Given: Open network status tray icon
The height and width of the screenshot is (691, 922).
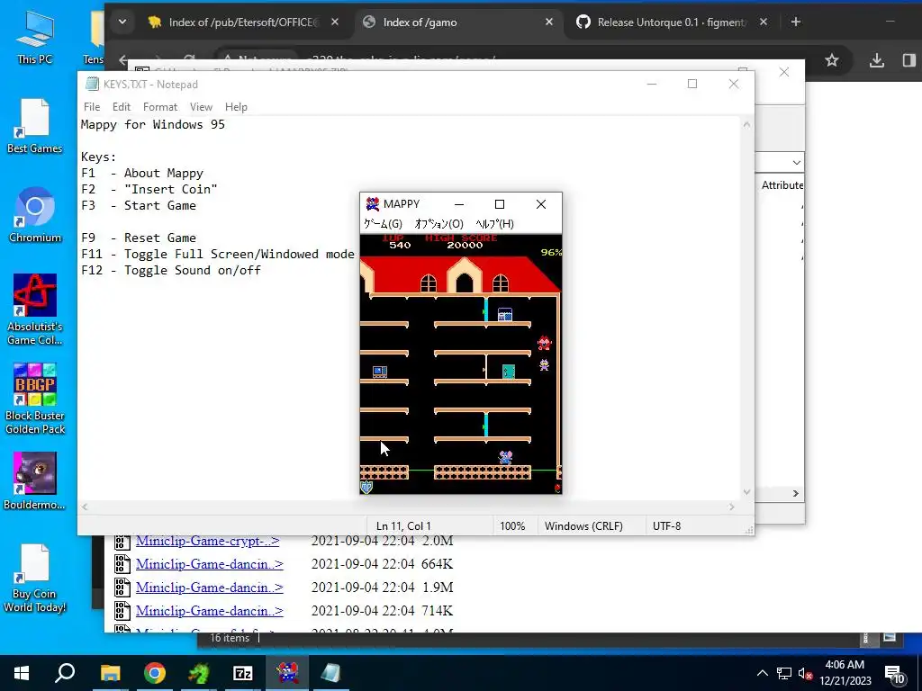Looking at the screenshot, I should pyautogui.click(x=784, y=673).
